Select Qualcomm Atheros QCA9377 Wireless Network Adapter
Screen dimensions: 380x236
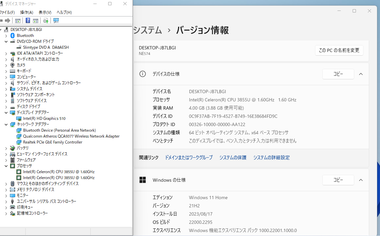tap(71, 136)
